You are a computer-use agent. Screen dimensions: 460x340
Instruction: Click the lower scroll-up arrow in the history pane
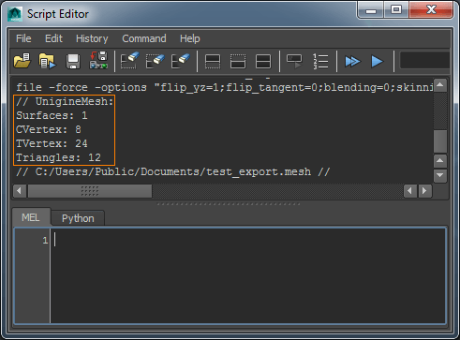pyautogui.click(x=440, y=161)
